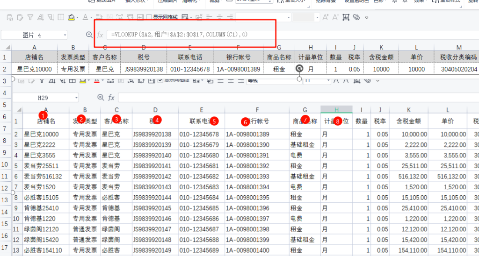Select column B header in outer sheet

click(x=73, y=47)
